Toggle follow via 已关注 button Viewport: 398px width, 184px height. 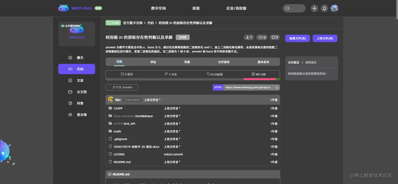click(113, 23)
